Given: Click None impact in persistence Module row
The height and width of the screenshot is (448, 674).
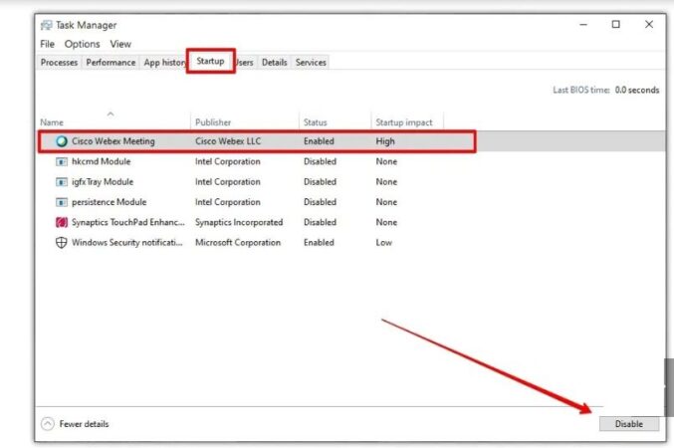Looking at the screenshot, I should 386,202.
